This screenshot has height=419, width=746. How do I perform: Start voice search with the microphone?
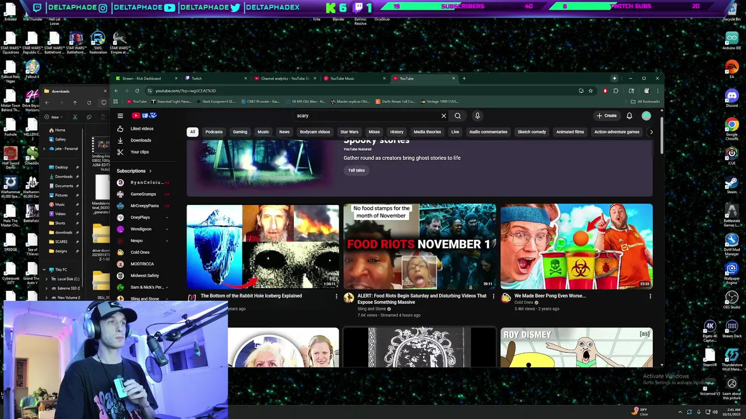(x=477, y=116)
